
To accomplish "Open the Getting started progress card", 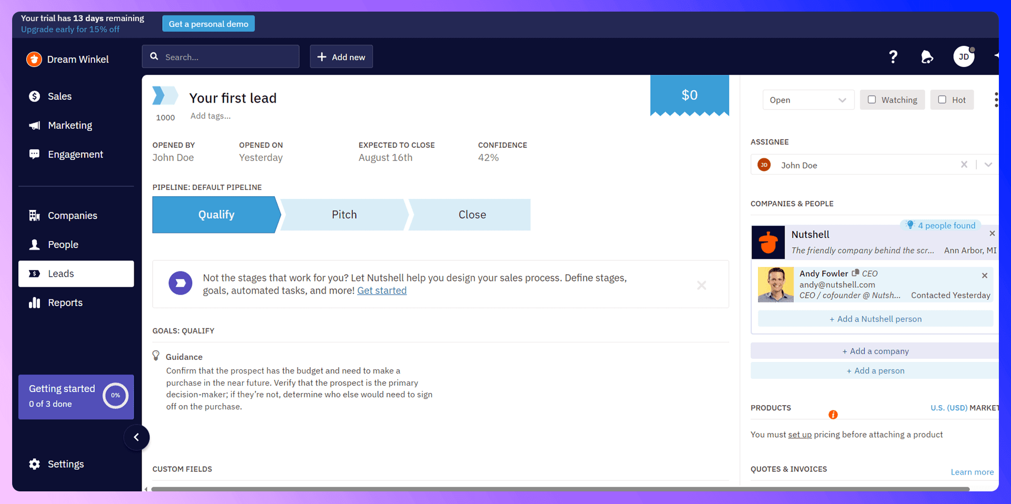I will pos(76,397).
